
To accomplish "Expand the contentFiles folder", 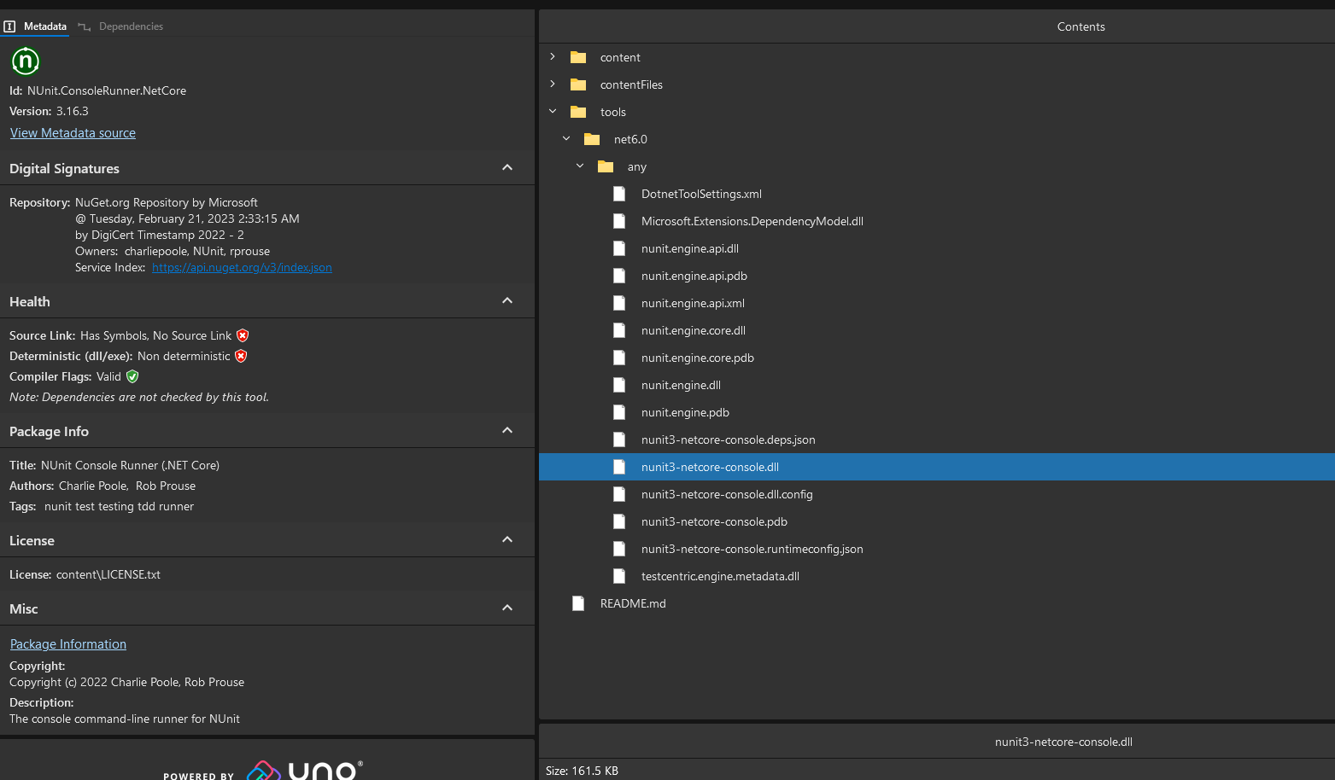I will click(x=553, y=84).
